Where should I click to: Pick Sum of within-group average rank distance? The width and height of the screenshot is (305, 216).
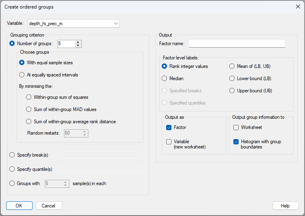(29, 121)
